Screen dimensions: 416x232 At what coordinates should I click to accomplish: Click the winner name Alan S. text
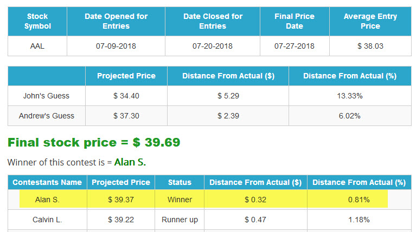130,162
